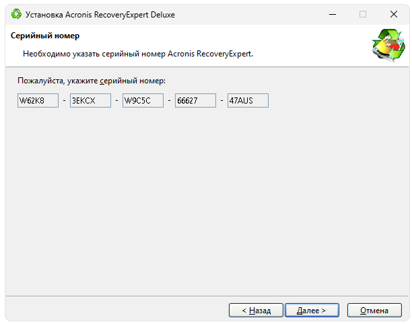Cancel setup with the Отмена button

coord(374,311)
